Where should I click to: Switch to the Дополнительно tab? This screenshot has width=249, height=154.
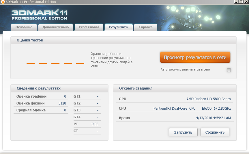[x=56, y=27]
